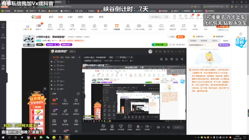249x140 pixels.
Task: Click the flame 火力全开 icon
Action: point(94,27)
